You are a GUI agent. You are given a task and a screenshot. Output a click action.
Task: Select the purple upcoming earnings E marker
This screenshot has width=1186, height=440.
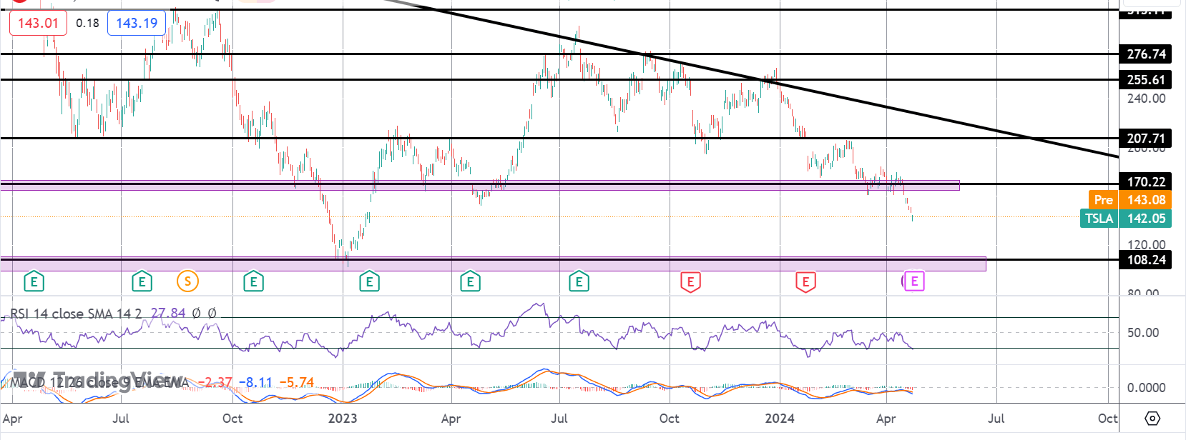click(x=914, y=281)
